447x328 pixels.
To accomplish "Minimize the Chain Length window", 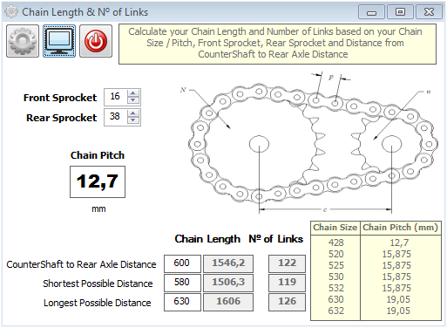I will [371, 12].
